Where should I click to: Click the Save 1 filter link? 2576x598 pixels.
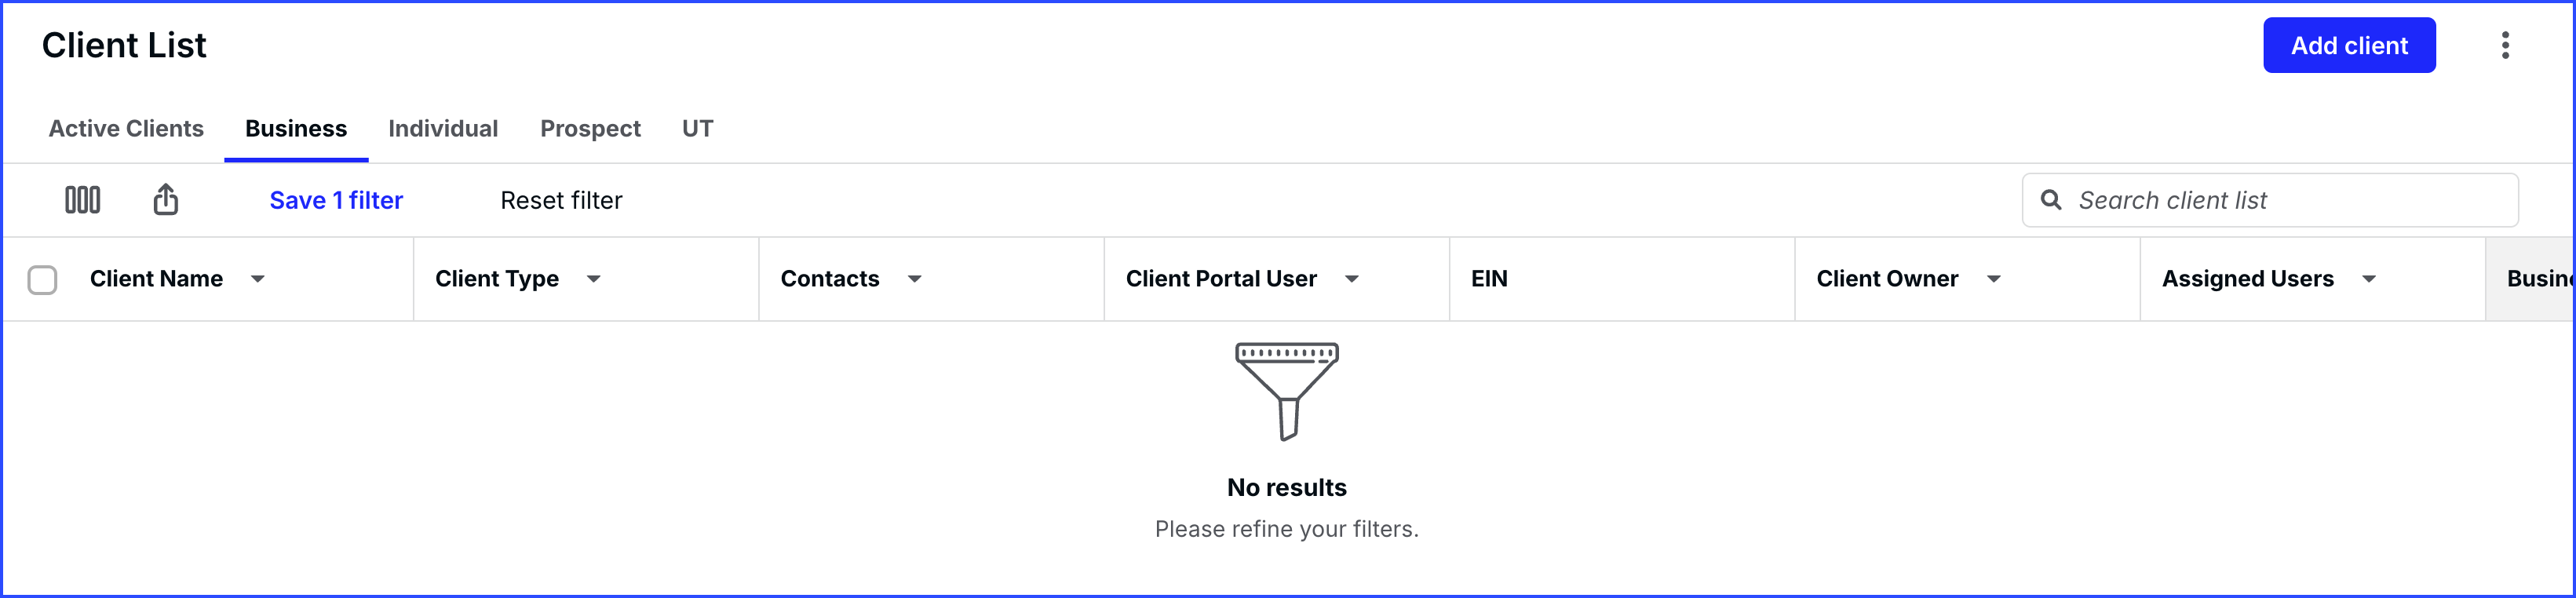(336, 200)
